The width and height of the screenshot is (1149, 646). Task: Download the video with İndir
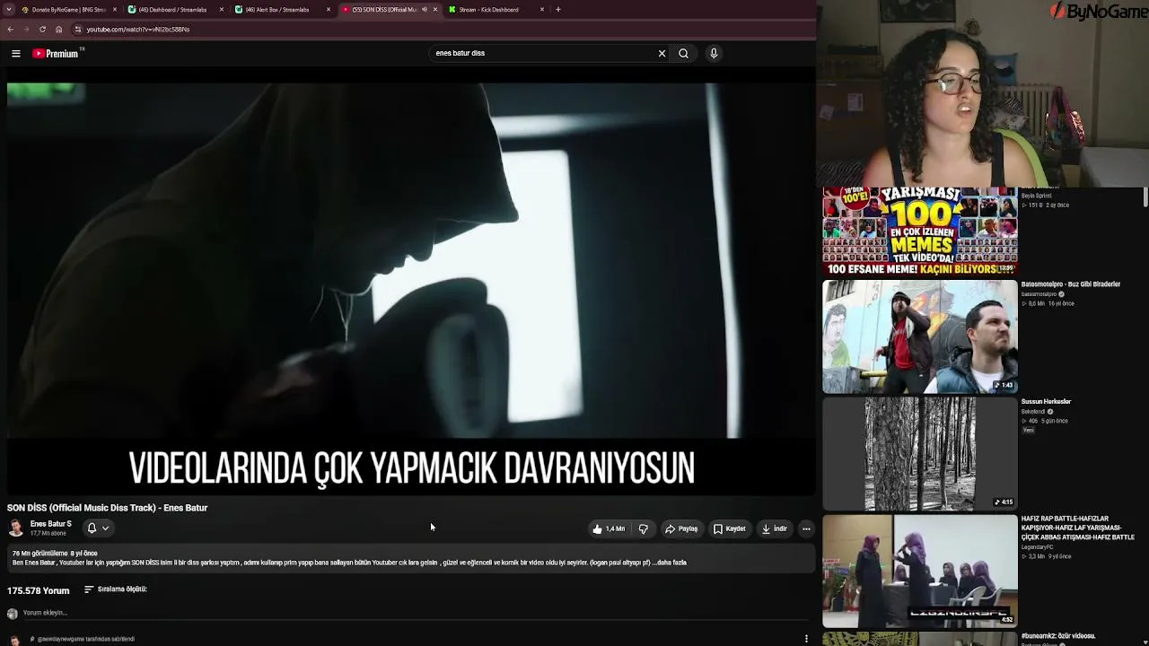775,529
